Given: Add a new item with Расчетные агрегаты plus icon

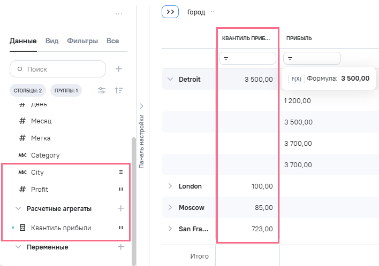Looking at the screenshot, I should [x=121, y=208].
